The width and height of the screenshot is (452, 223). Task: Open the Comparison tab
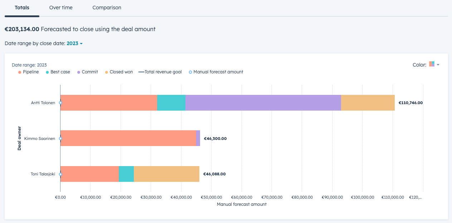(107, 8)
